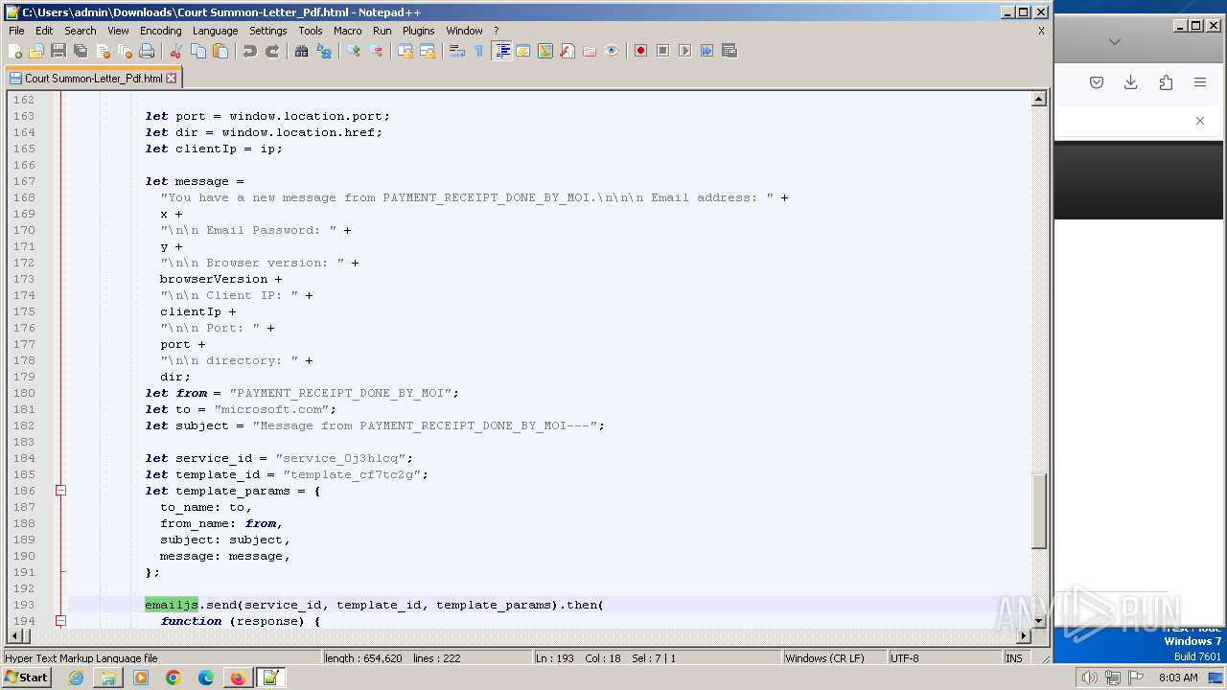1227x690 pixels.
Task: Collapse the fold at line 194
Action: 60,621
